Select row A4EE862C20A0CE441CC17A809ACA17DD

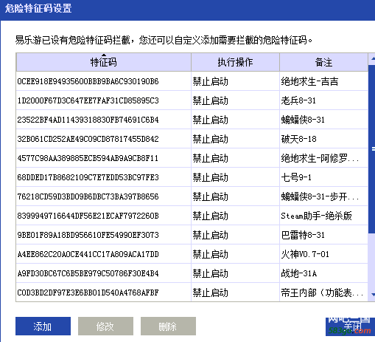(192, 254)
